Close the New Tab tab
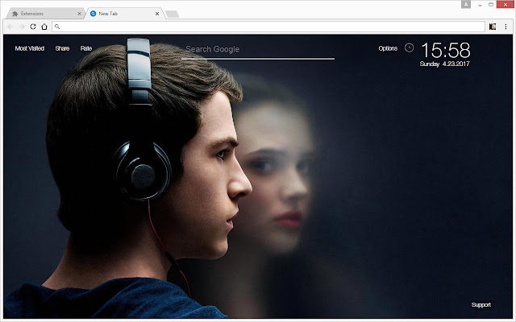Screen dimensions: 516x322 pos(157,14)
